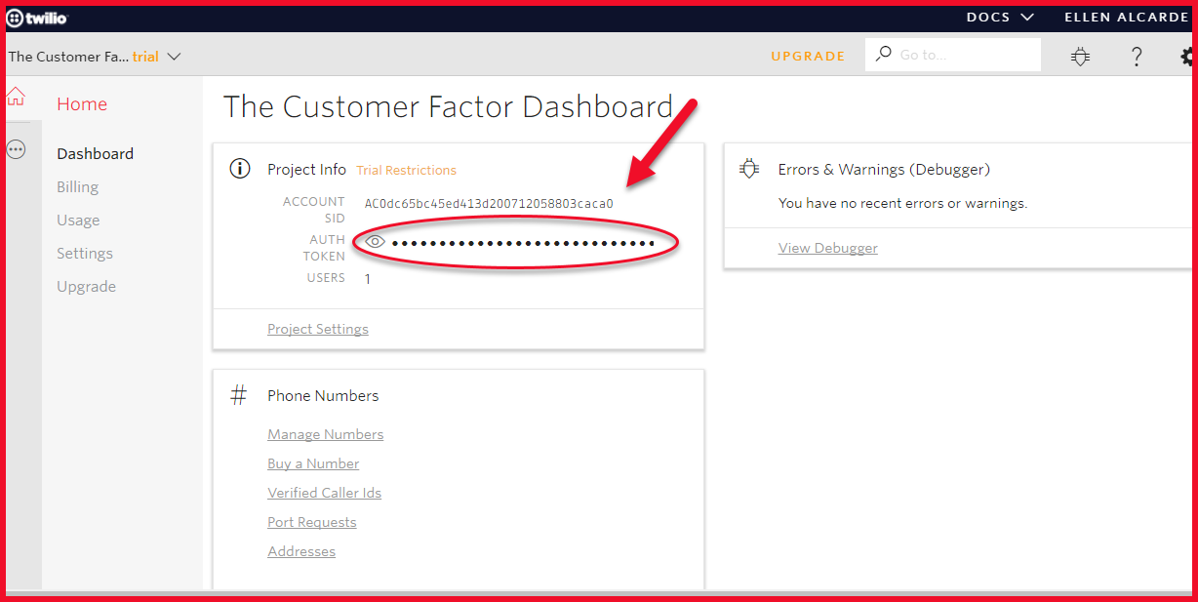The image size is (1198, 602).
Task: Click the Phone Numbers hash icon
Action: pos(239,395)
